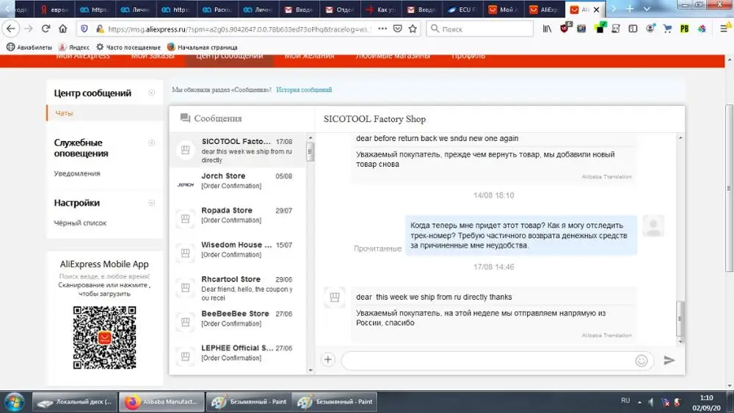Close the active browser tab
734x413 pixels.
pos(596,10)
